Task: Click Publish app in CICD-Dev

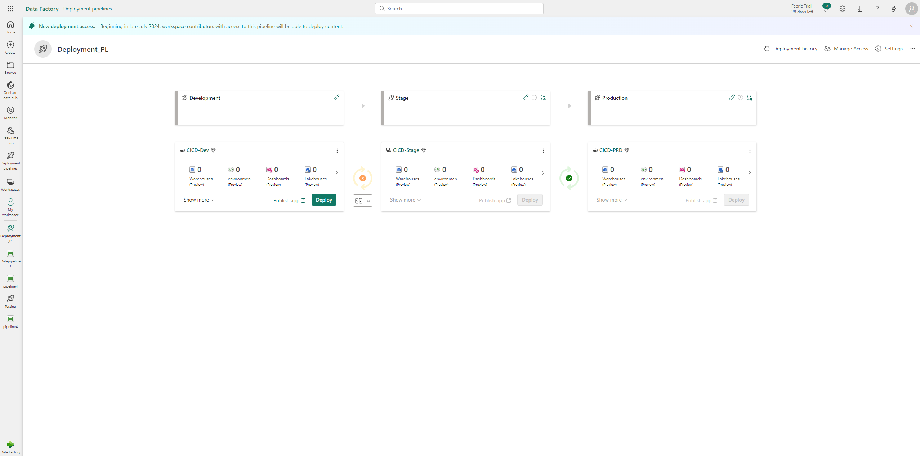Action: [x=289, y=200]
